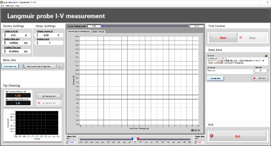Click the Source Delay stepper arrows
The height and width of the screenshot is (146, 271).
(x=5, y=43)
